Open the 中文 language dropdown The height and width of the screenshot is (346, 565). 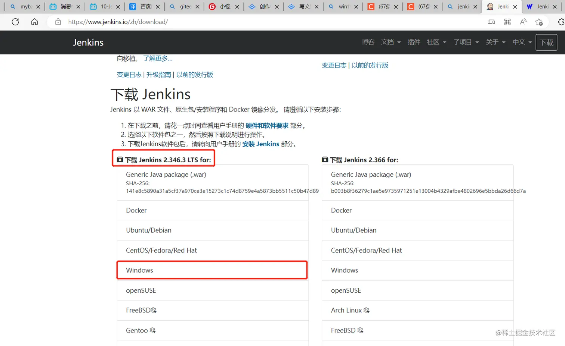[x=522, y=42]
